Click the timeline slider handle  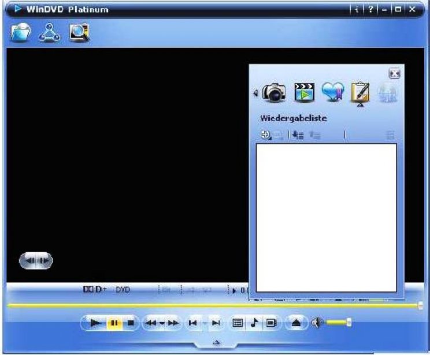click(x=420, y=306)
